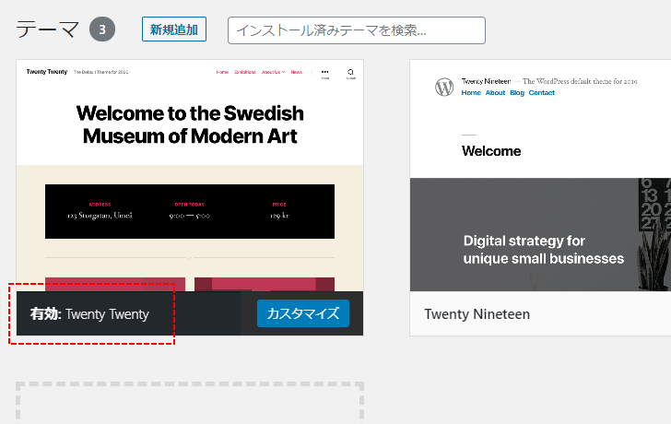This screenshot has width=671, height=424.
Task: Click the Blog link in Twenty Nineteen preview
Action: click(517, 93)
